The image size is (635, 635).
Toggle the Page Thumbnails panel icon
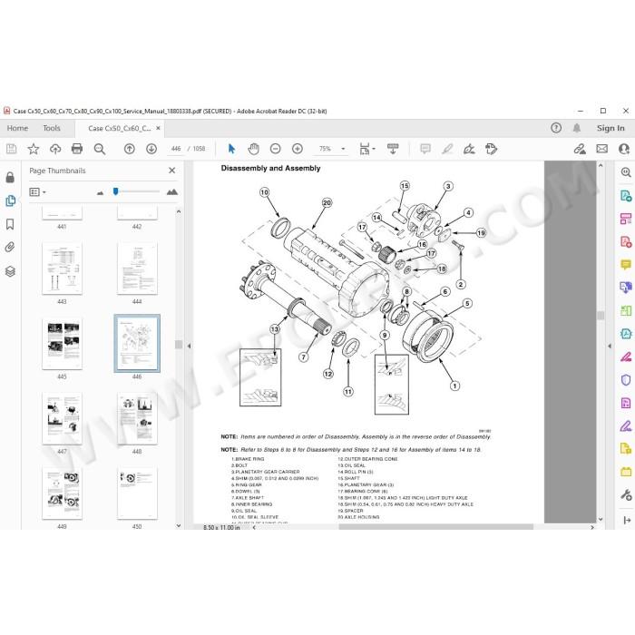point(10,200)
